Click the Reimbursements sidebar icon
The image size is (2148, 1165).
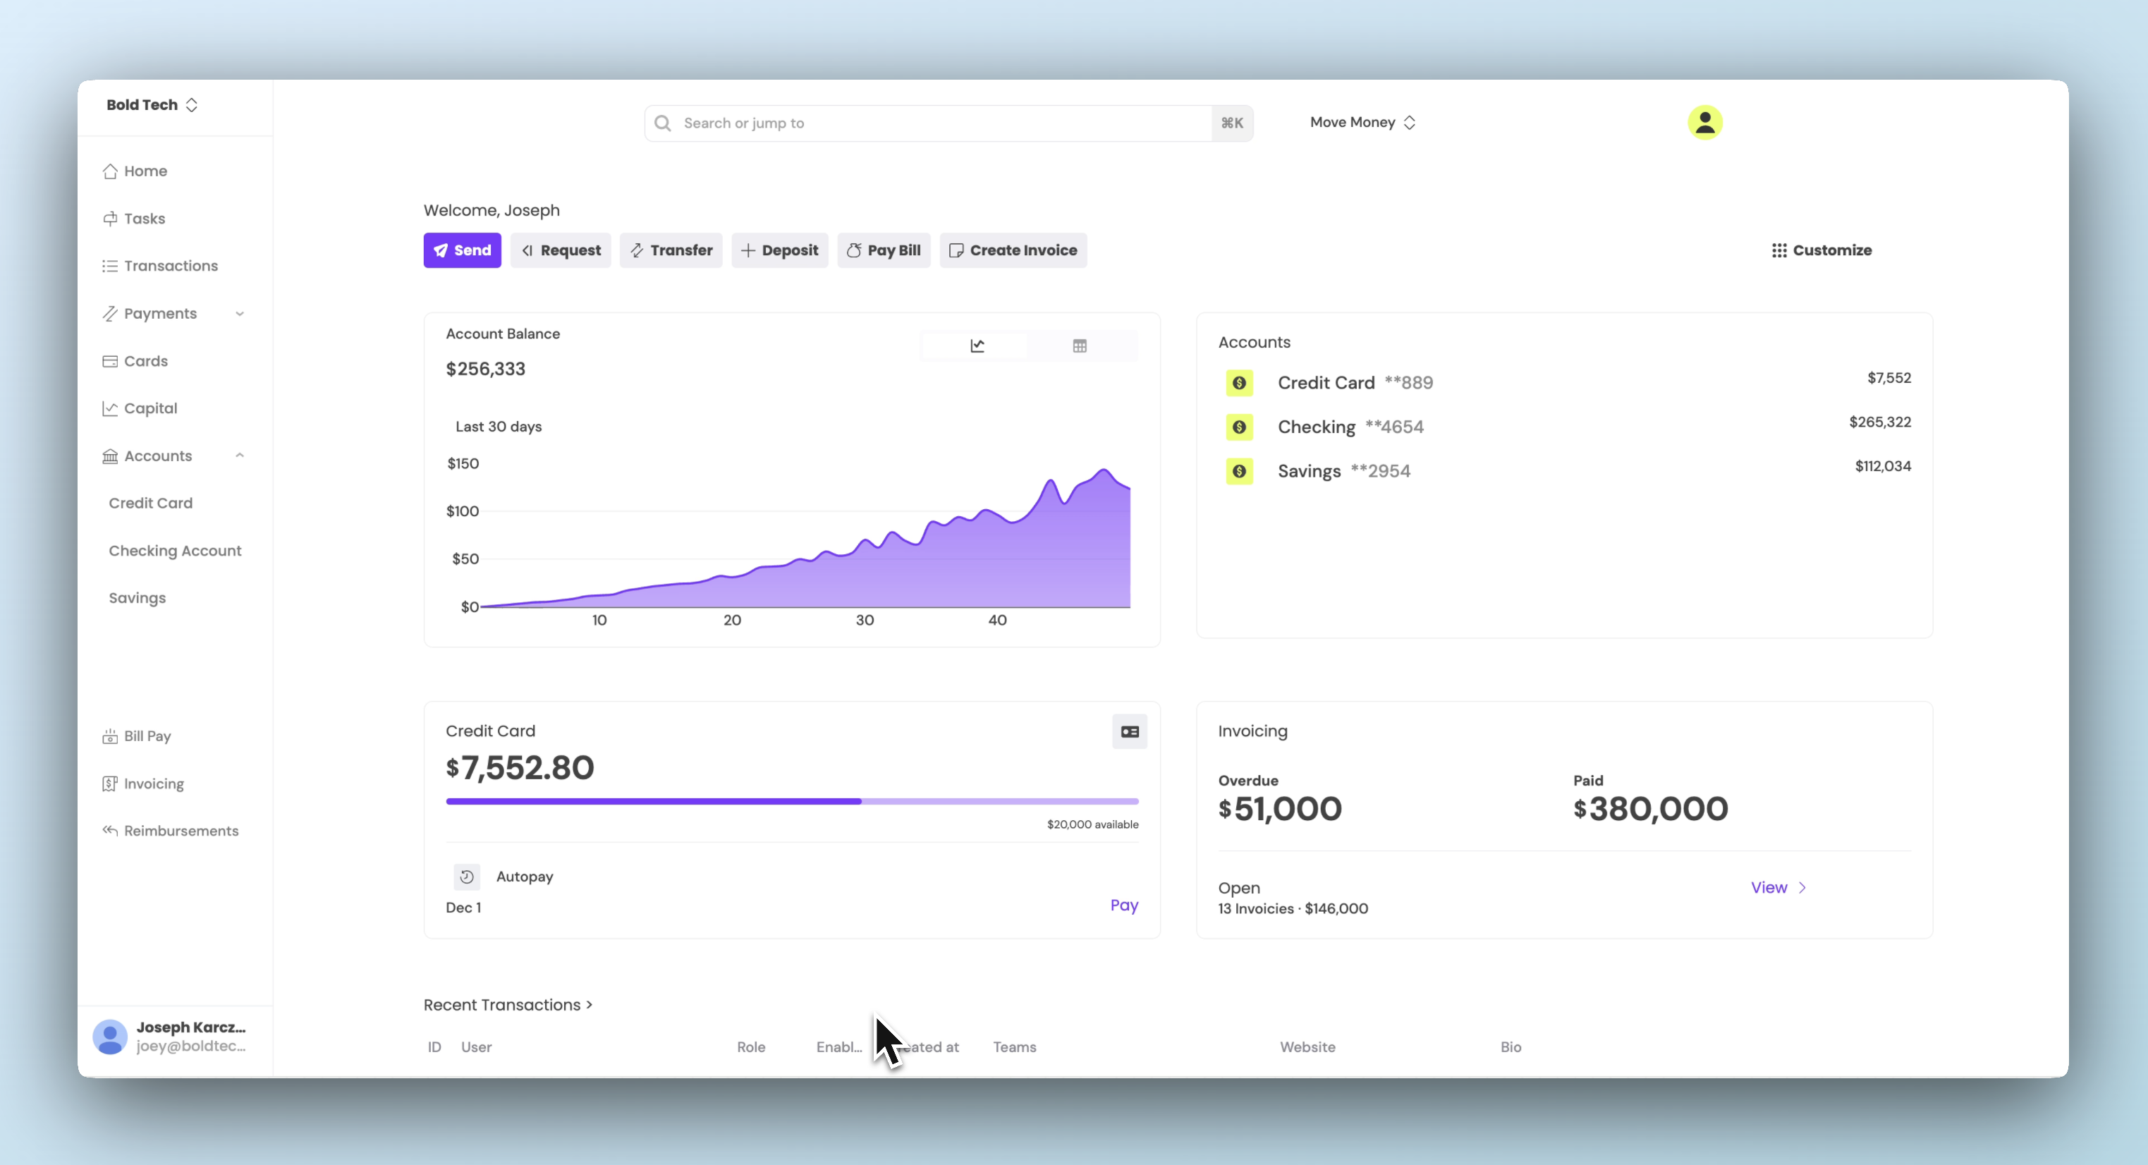pyautogui.click(x=110, y=831)
